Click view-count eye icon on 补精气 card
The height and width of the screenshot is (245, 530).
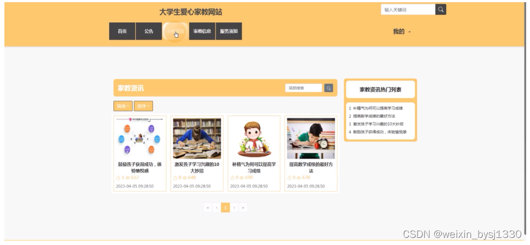click(242, 178)
